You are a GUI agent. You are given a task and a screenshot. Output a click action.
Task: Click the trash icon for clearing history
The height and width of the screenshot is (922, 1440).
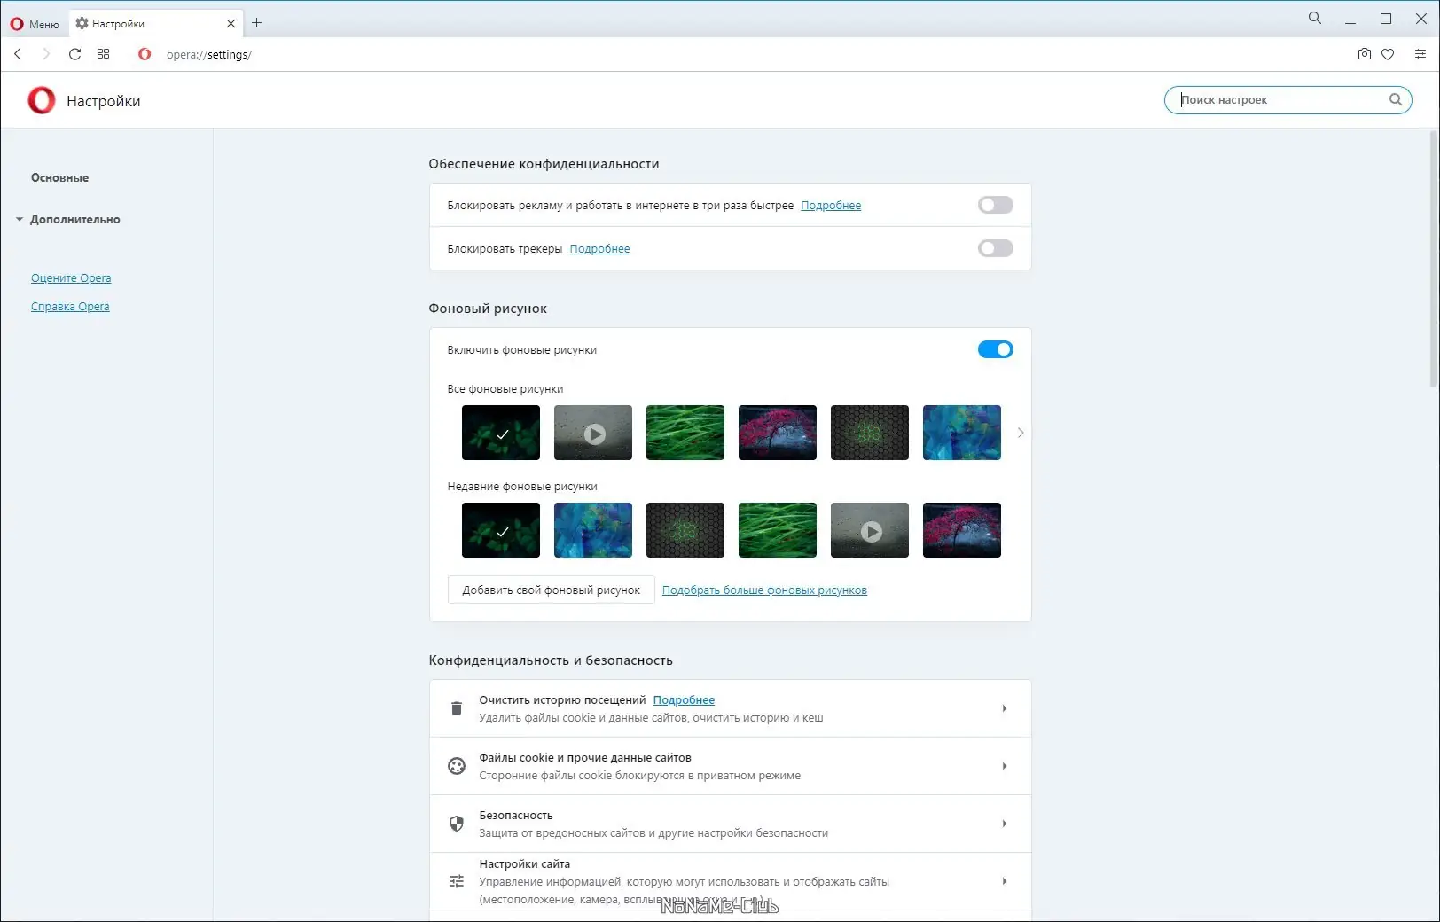click(457, 708)
